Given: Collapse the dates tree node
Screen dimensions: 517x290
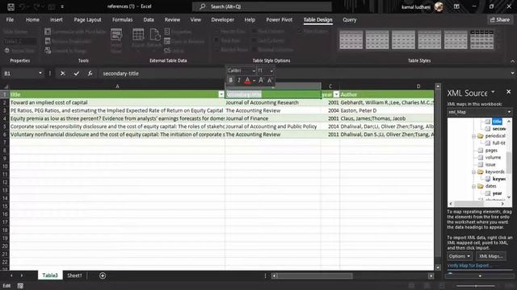Looking at the screenshot, I should tap(474, 186).
